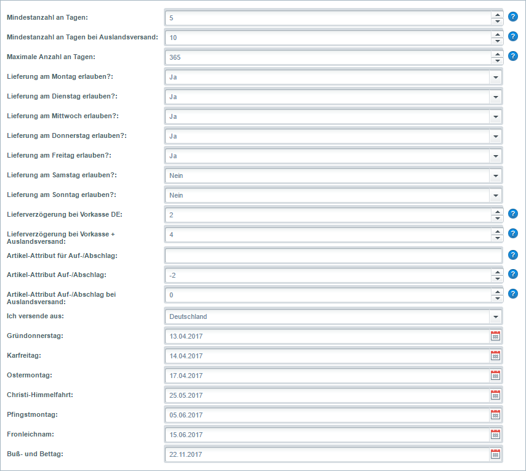Open calendar picker for Buß- und Bettag
Viewport: 526px width, 471px height.
coord(495,454)
